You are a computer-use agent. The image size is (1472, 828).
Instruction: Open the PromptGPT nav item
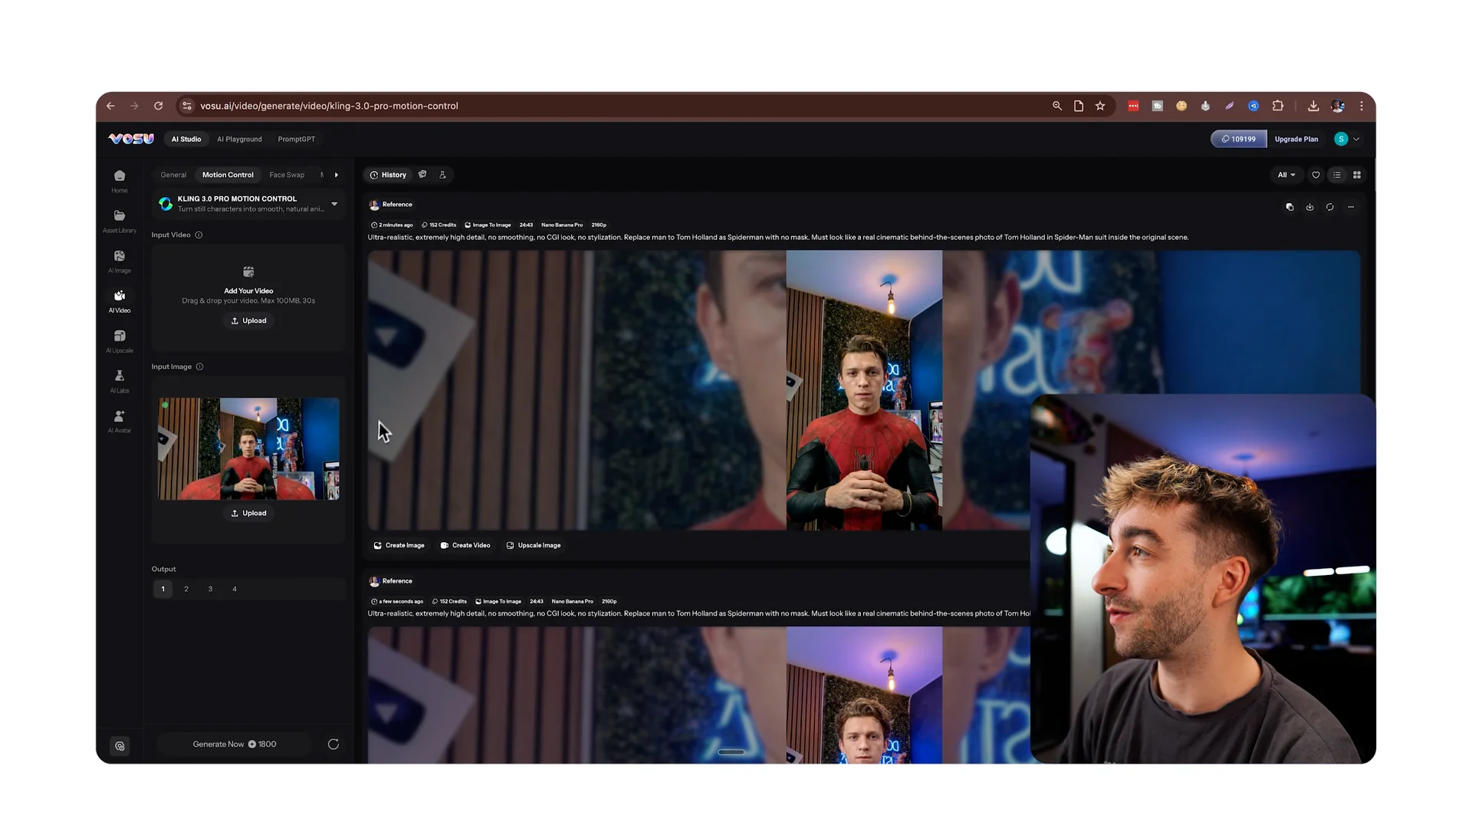297,140
